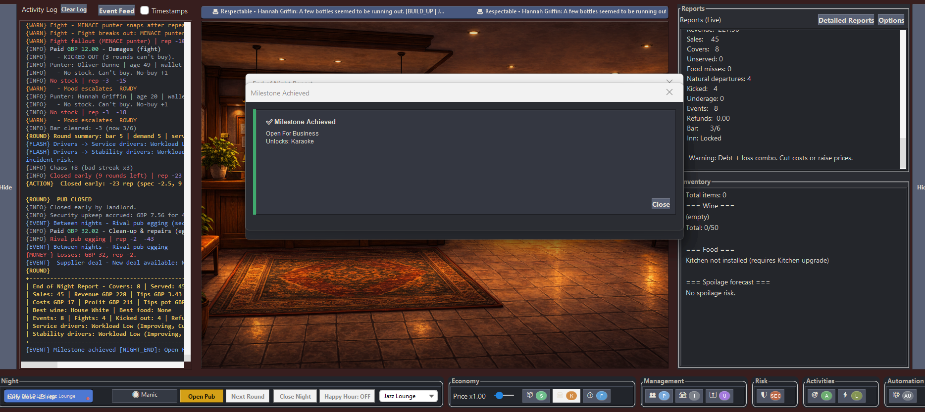Click the 'Refunds: 0.00' report line
Image resolution: width=925 pixels, height=412 pixels.
click(x=708, y=118)
